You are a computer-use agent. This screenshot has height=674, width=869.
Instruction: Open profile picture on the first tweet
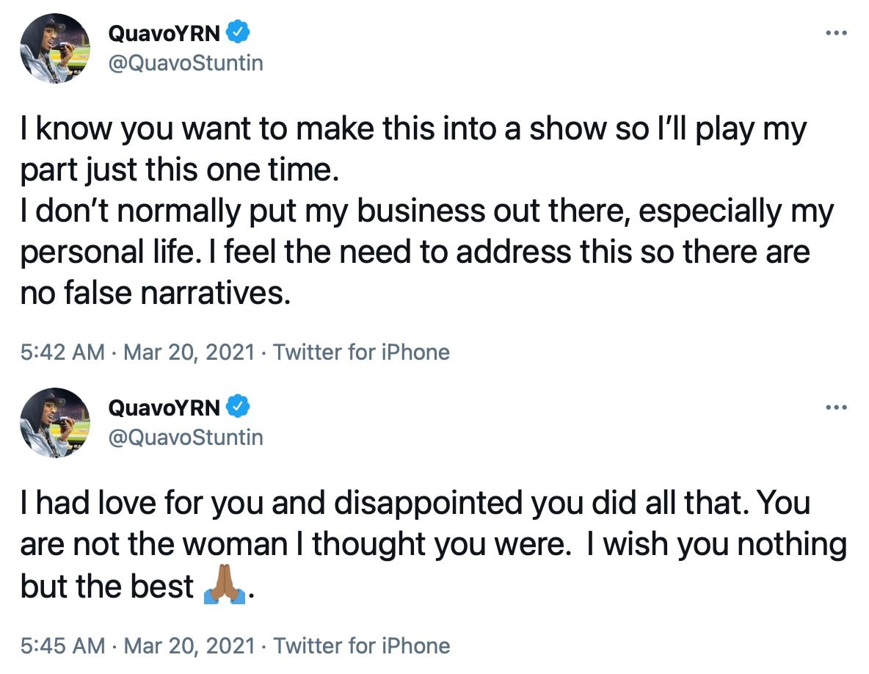[56, 48]
